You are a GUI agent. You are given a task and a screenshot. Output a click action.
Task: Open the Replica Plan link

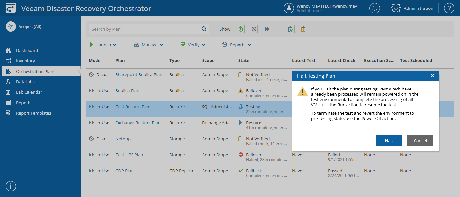[127, 90]
